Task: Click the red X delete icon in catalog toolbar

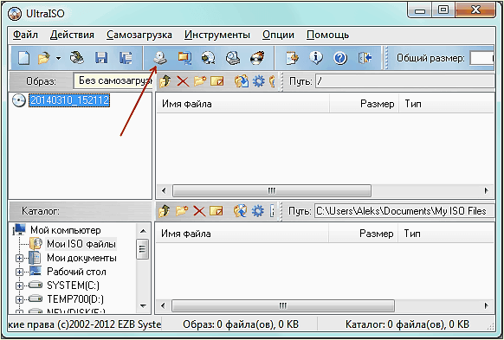Action: click(x=199, y=211)
